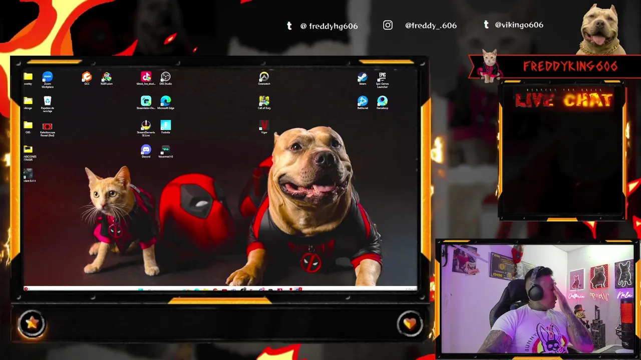Click the dog avatar image beside header
This screenshot has width=641, height=360.
click(x=601, y=29)
